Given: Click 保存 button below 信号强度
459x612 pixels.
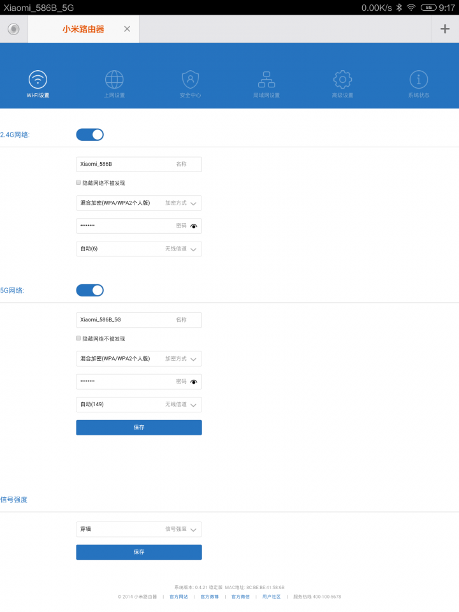Looking at the screenshot, I should pyautogui.click(x=139, y=552).
